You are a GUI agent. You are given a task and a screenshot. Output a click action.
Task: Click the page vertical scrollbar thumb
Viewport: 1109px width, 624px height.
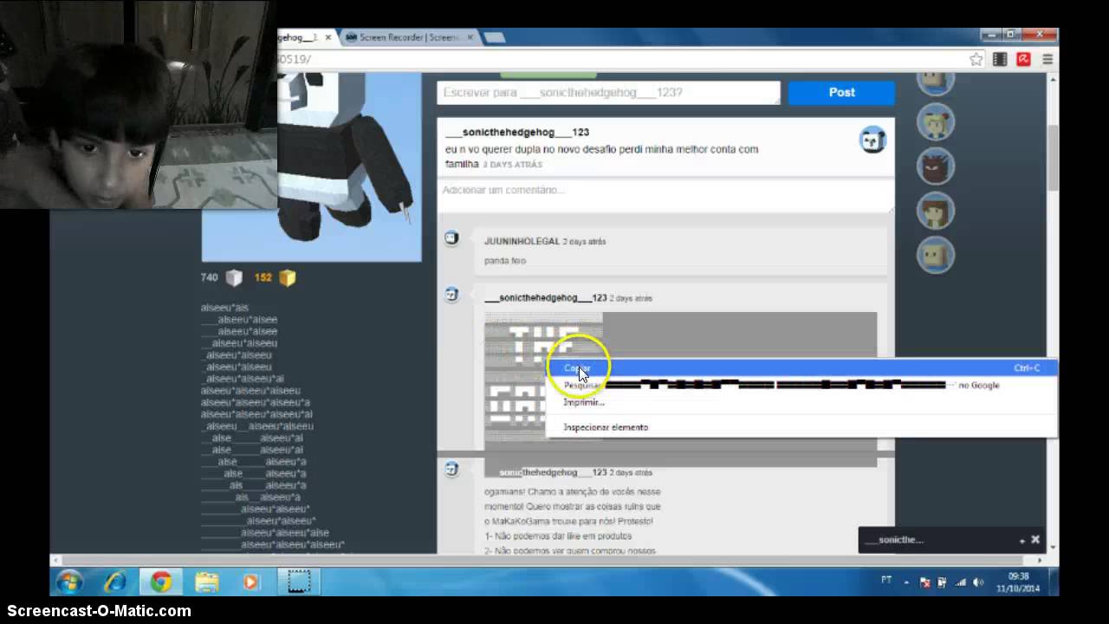pyautogui.click(x=1053, y=158)
